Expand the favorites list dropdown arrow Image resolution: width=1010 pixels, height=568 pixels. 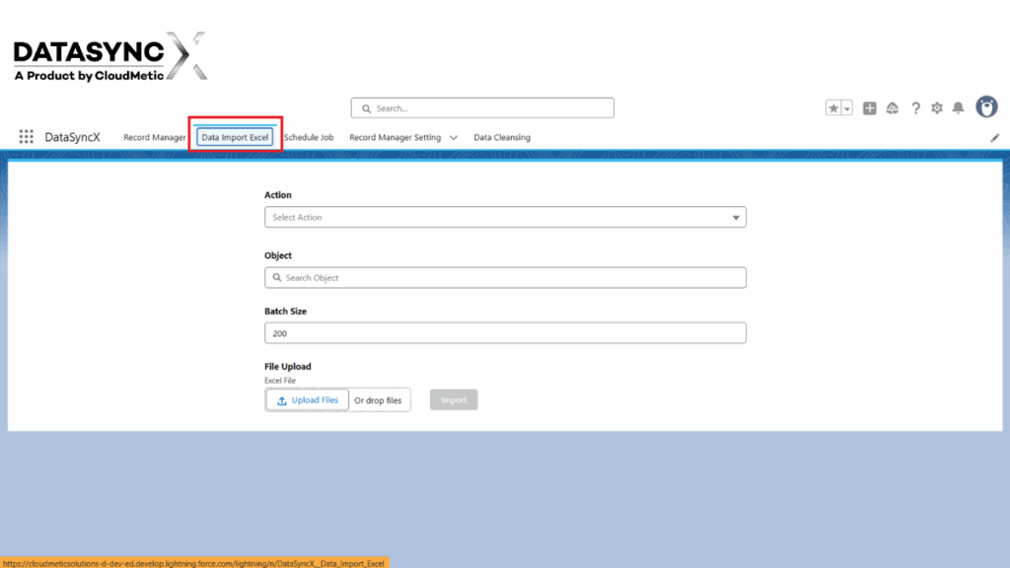pos(846,106)
